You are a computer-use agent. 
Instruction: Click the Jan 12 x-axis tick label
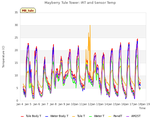click(x=87, y=104)
